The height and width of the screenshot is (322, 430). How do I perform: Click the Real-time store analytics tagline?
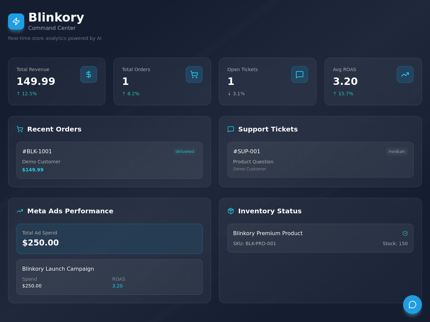coord(55,38)
